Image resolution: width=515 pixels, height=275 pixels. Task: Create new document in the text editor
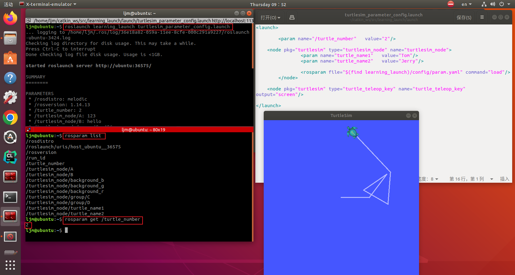coord(292,17)
